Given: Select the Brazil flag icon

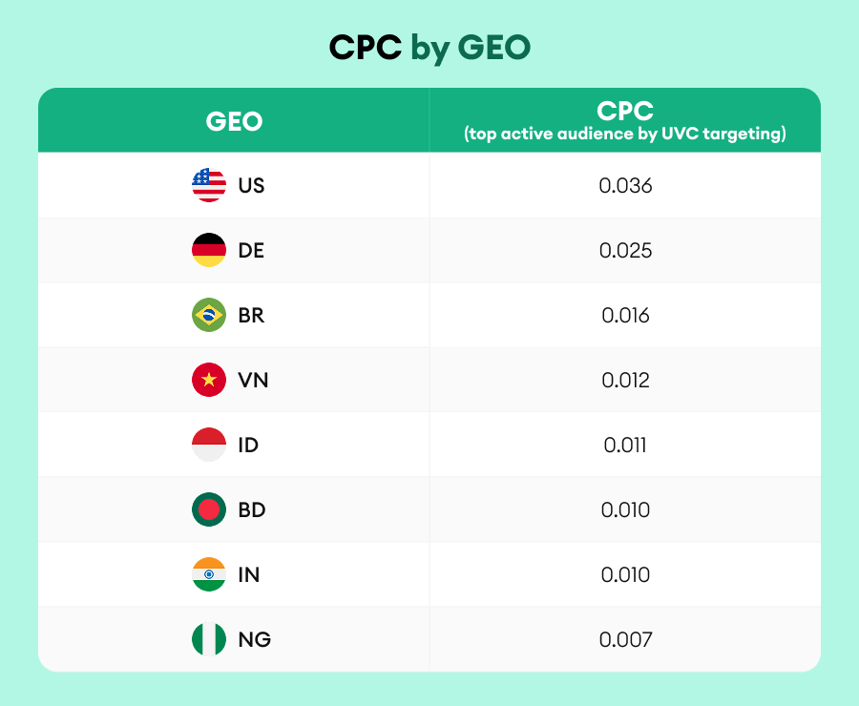Looking at the screenshot, I should pos(209,315).
